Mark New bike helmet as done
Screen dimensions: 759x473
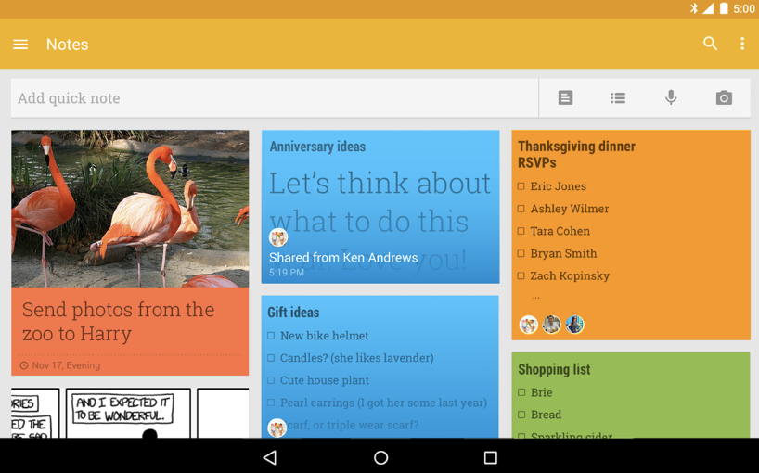point(272,336)
